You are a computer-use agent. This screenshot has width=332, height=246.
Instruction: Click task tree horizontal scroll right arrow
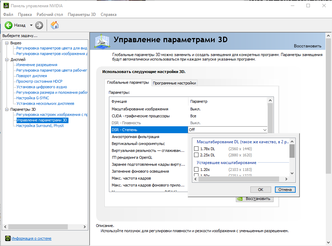point(84,227)
